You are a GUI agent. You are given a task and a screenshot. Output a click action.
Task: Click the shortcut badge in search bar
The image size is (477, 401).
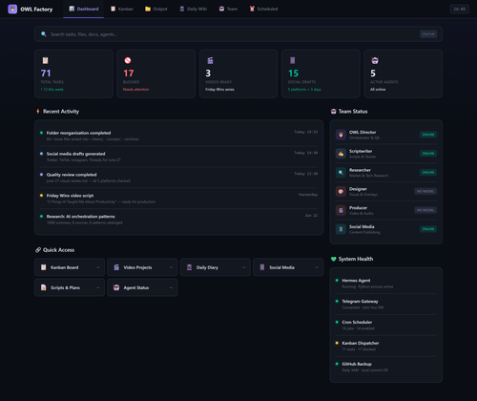(x=428, y=34)
